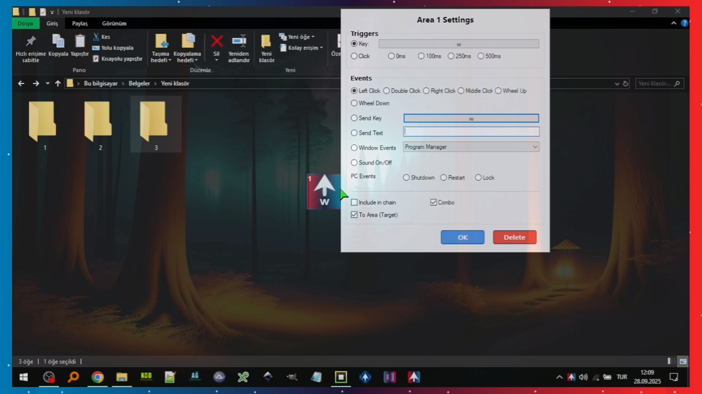The height and width of the screenshot is (394, 702).
Task: Open Chrome from the taskbar
Action: click(98, 377)
